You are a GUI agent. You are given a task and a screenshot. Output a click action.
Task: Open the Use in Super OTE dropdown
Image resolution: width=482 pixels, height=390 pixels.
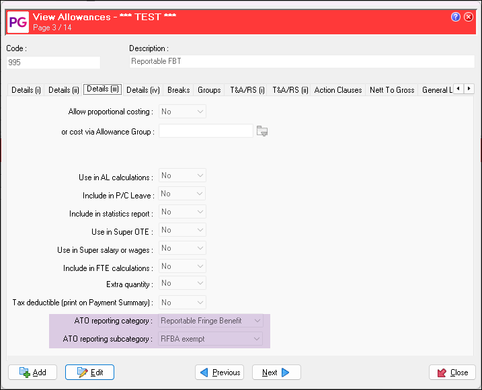(182, 230)
